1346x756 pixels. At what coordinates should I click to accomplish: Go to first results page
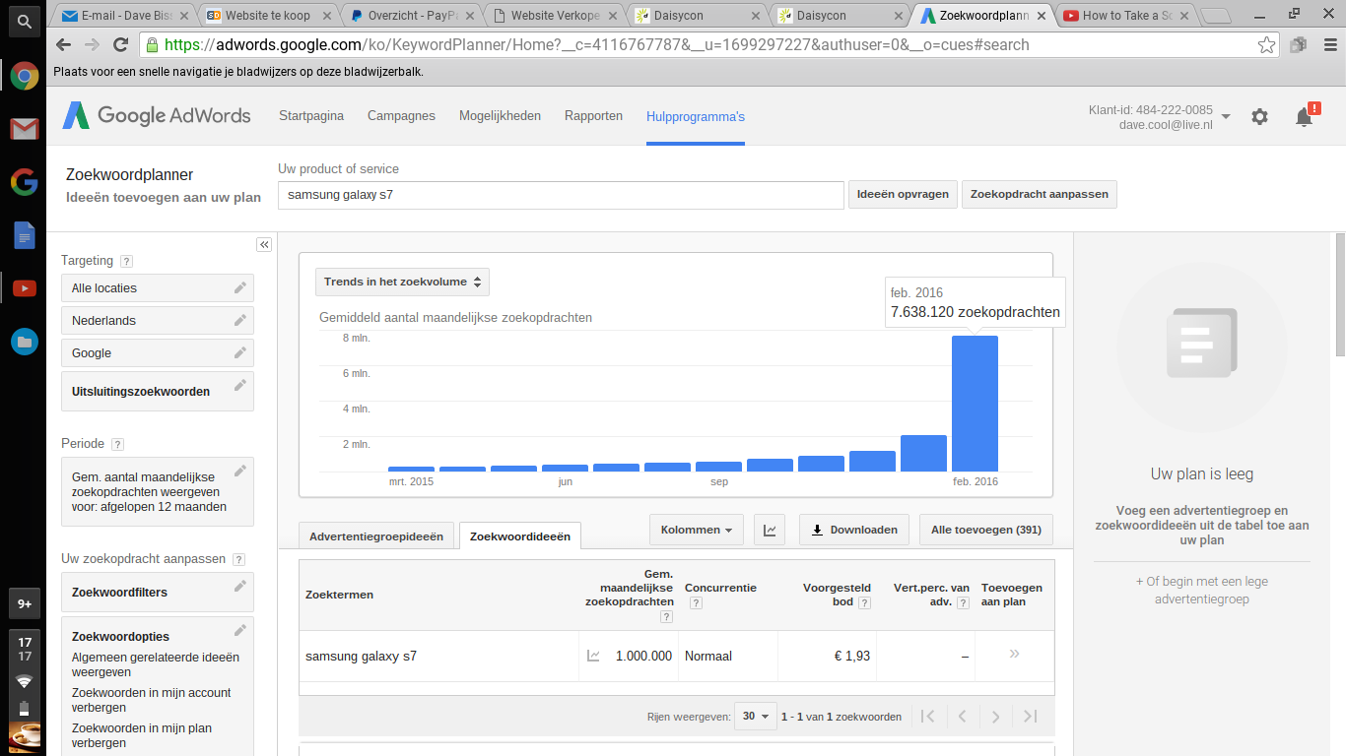pyautogui.click(x=927, y=717)
